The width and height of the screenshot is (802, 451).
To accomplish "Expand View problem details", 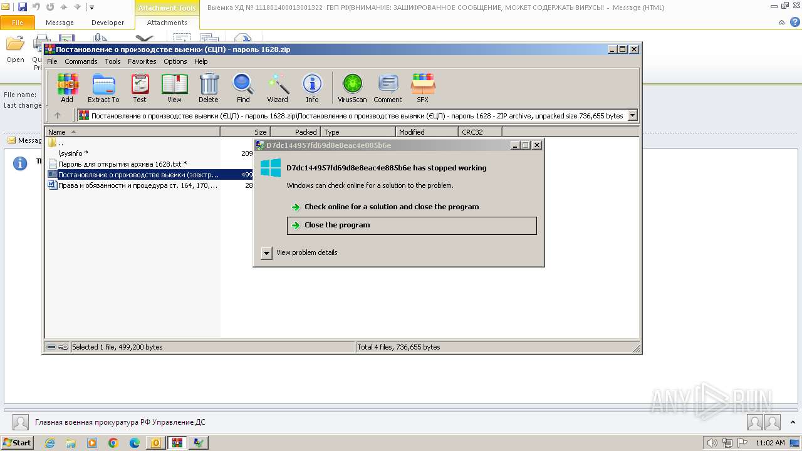I will coord(266,253).
